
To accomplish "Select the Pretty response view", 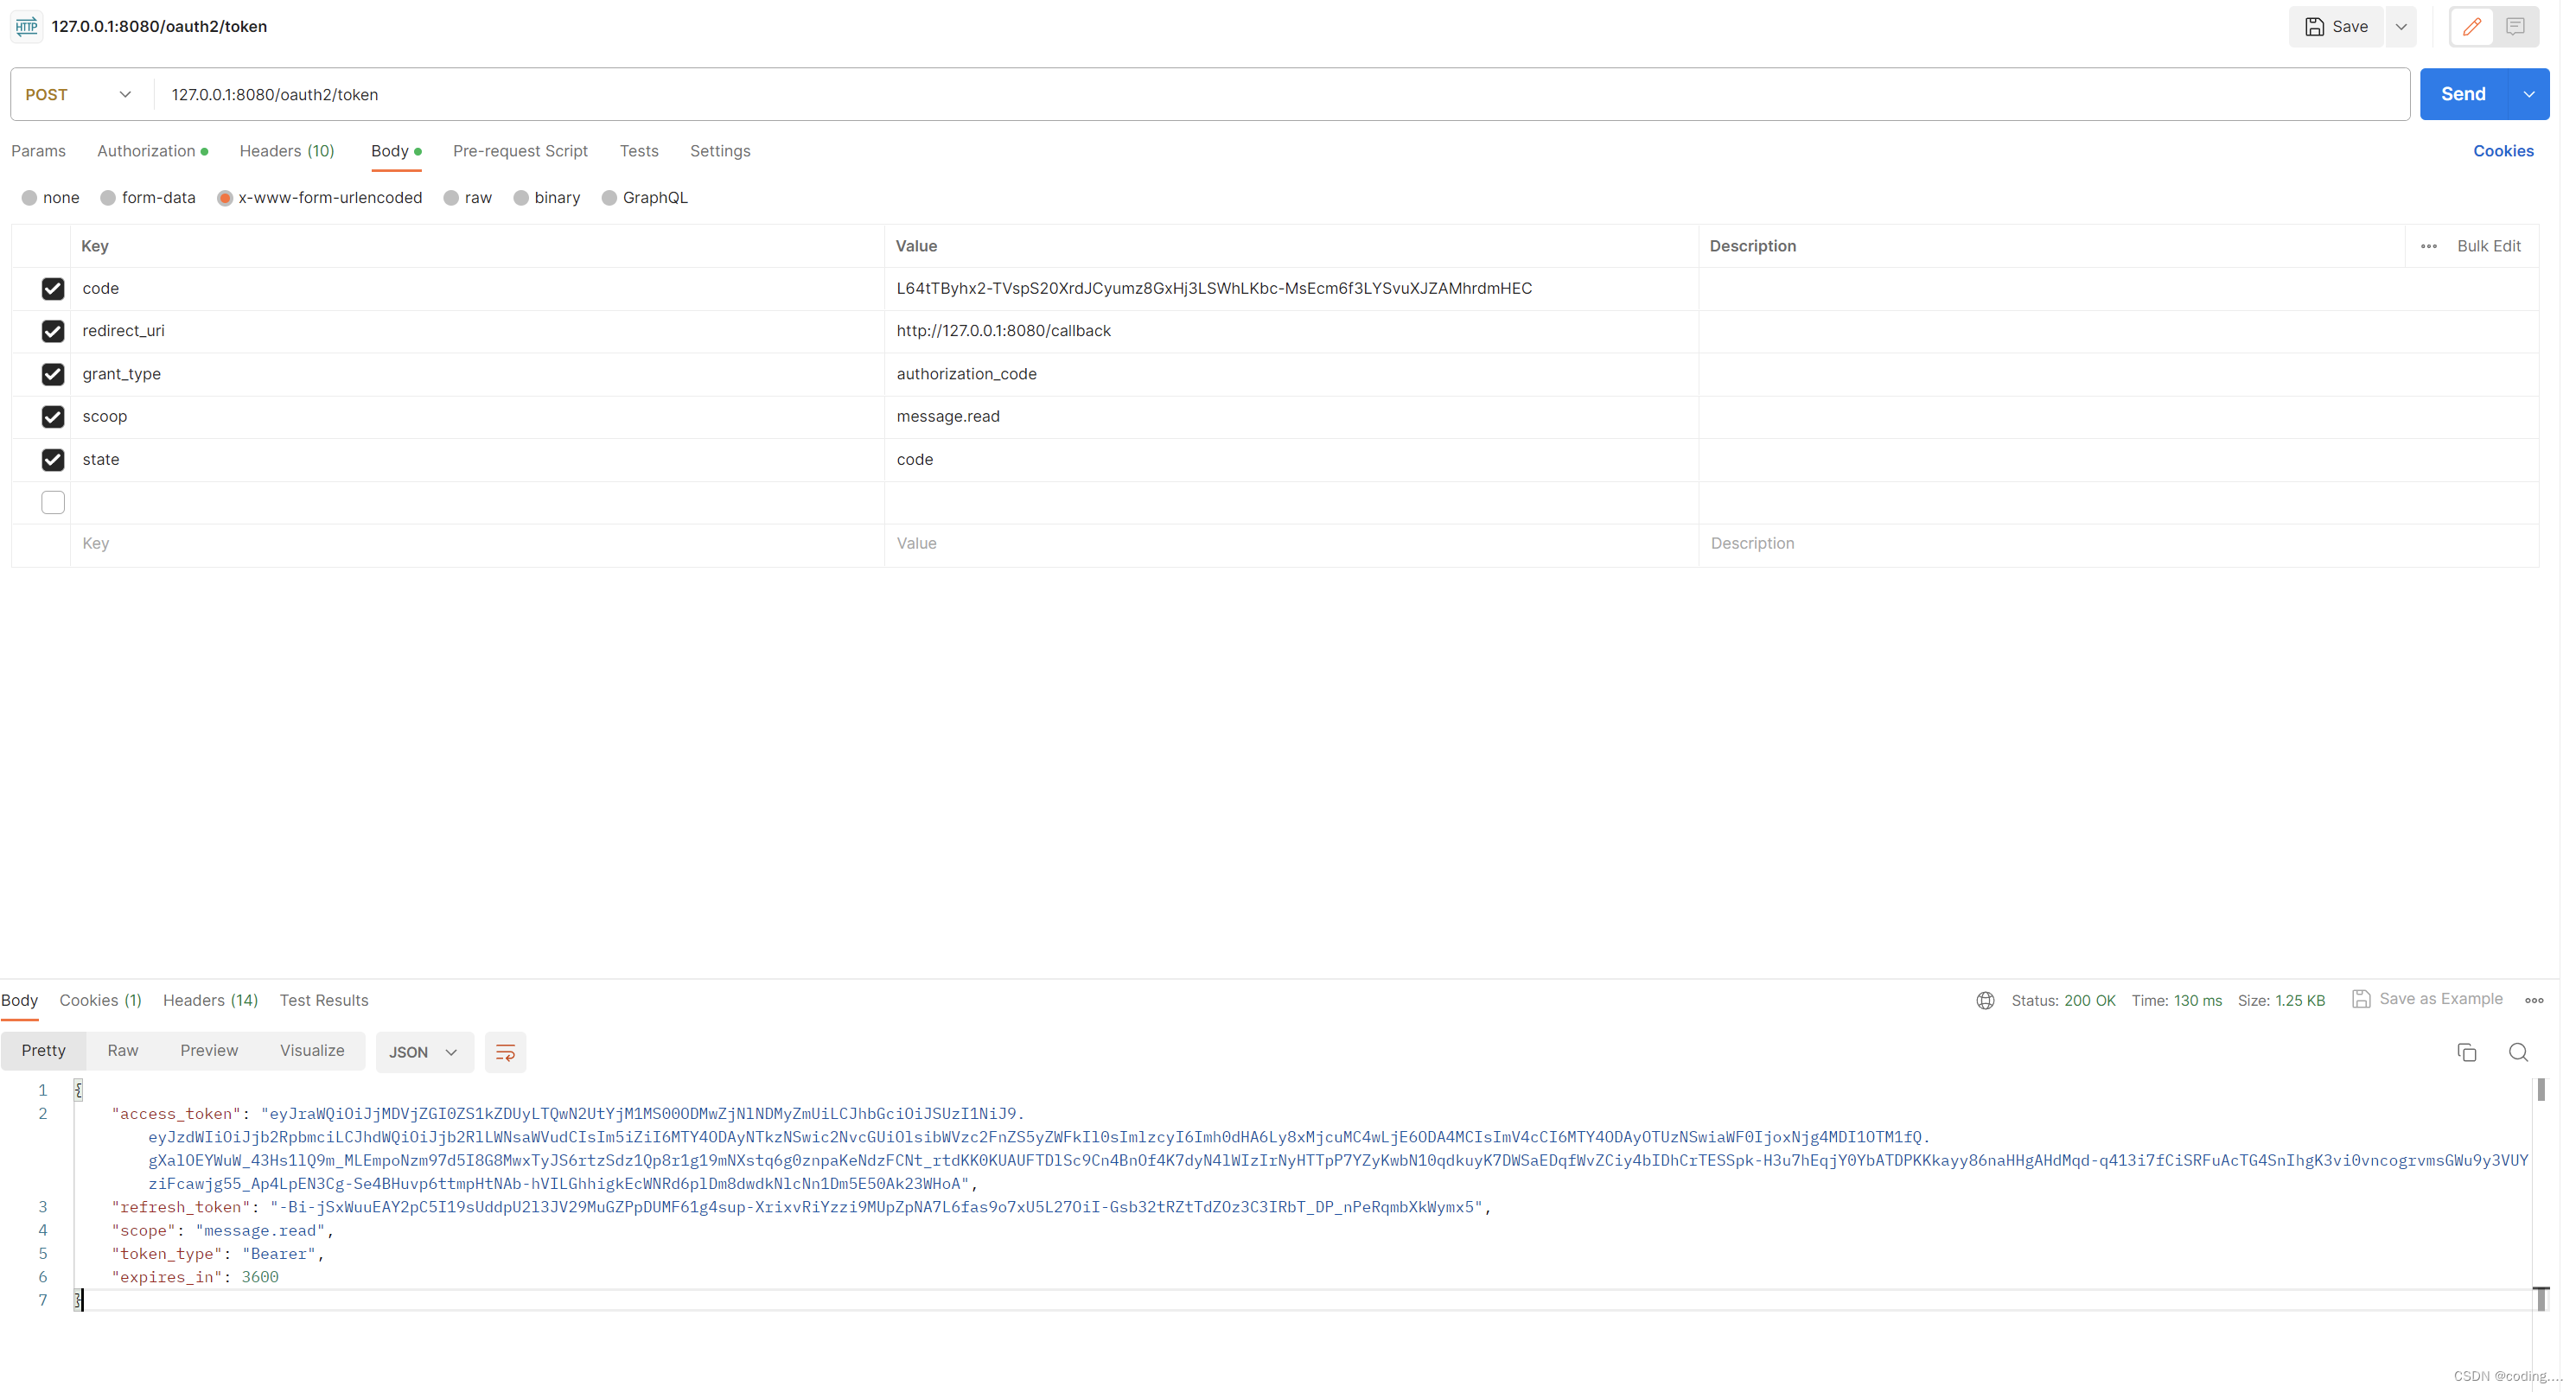I will (x=43, y=1050).
